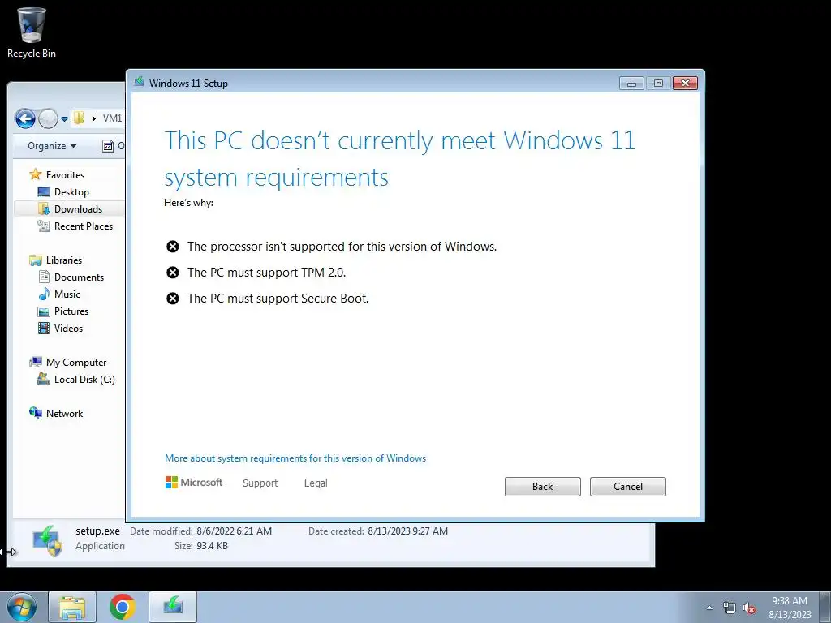
Task: Select Network in the navigation pane
Action: tap(64, 413)
